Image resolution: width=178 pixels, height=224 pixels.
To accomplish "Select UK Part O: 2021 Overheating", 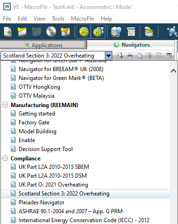I will coord(53,185).
